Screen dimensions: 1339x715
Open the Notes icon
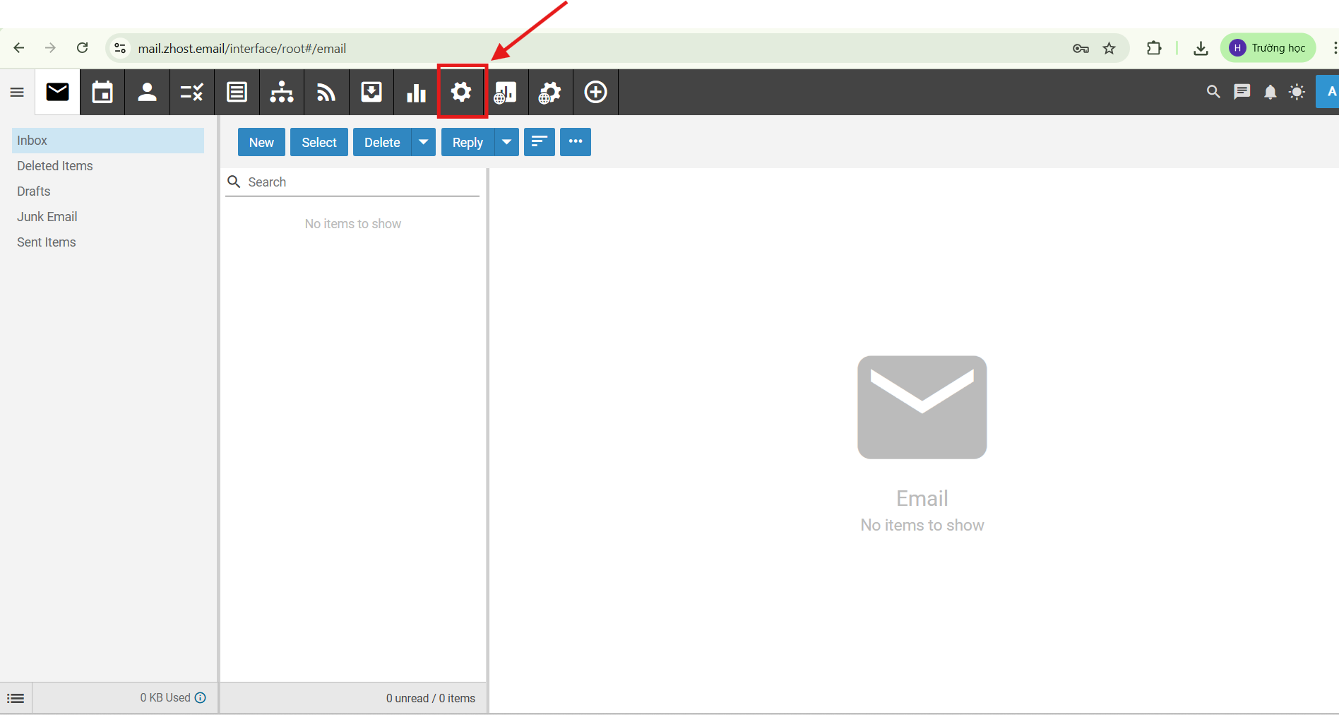(x=237, y=92)
